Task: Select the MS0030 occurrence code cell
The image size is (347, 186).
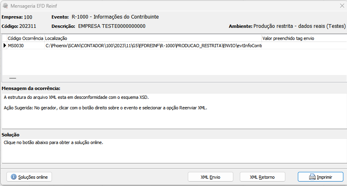Action: pos(26,46)
